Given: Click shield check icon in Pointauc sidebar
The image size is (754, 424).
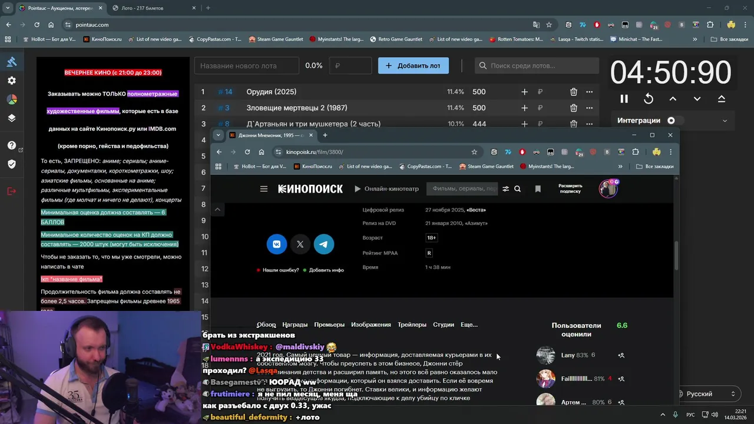Looking at the screenshot, I should pos(12,164).
